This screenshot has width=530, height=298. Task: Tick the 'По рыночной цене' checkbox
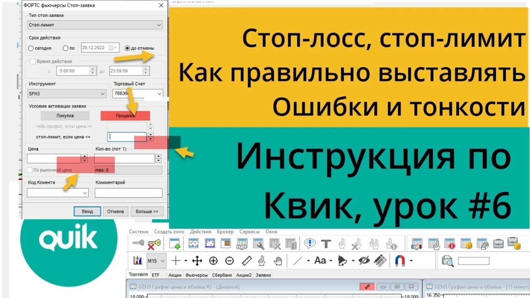[x=30, y=170]
